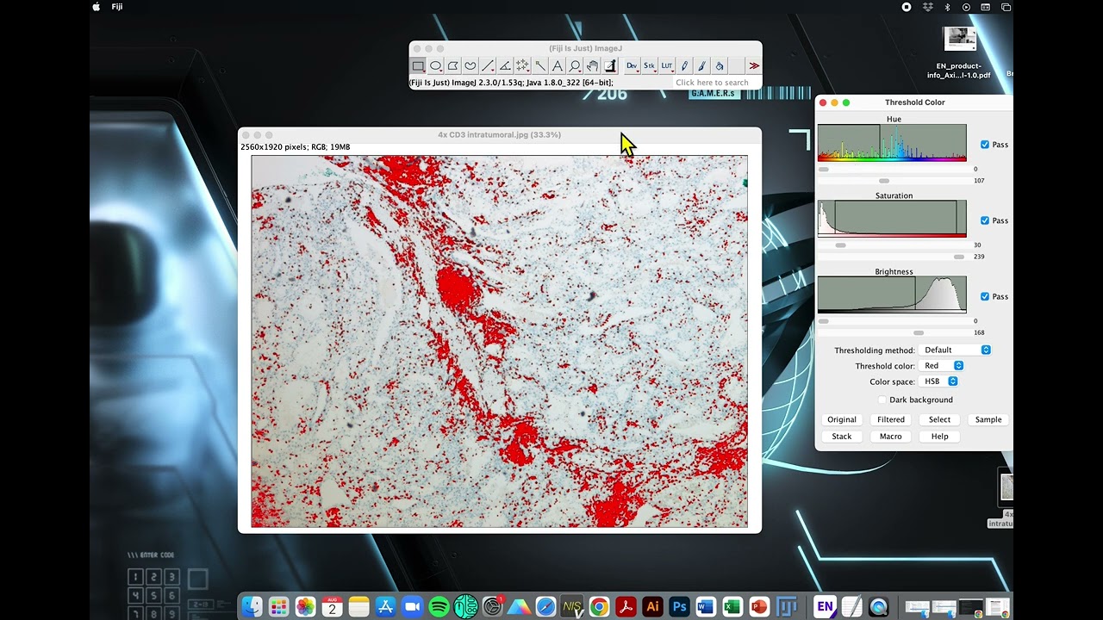This screenshot has height=620, width=1103.
Task: Click the Saturation maximum slider at 239
Action: point(959,257)
